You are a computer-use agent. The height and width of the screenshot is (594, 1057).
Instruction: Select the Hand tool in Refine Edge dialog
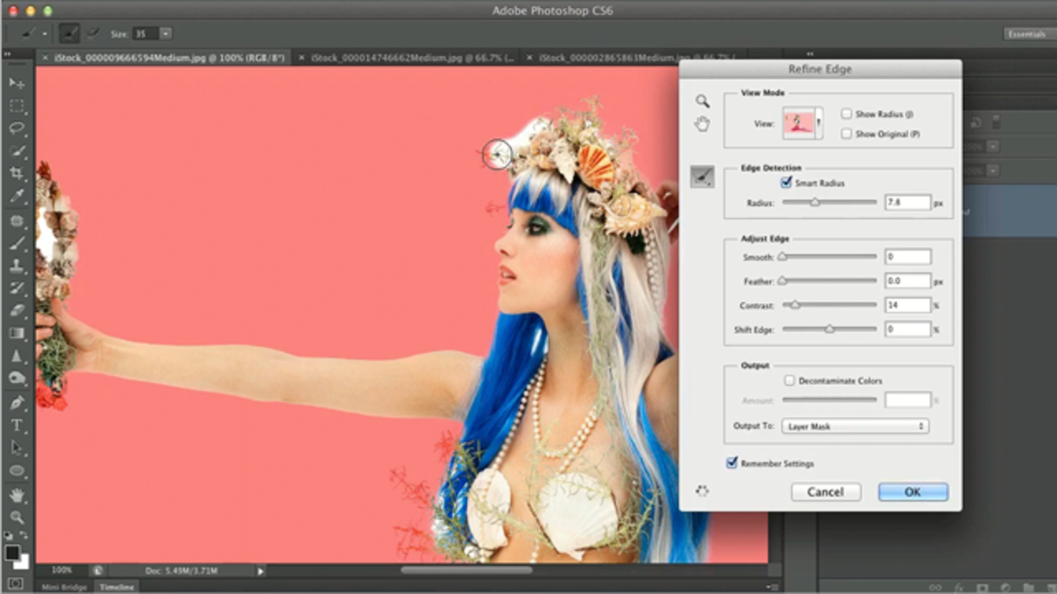click(702, 123)
